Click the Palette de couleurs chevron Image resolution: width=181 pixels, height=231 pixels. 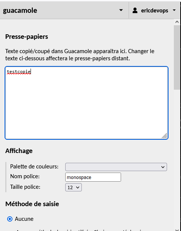[163, 167]
